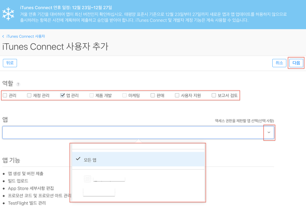Click the 뒤로 button
Screen dimensions: 306x207
[x=9, y=63]
